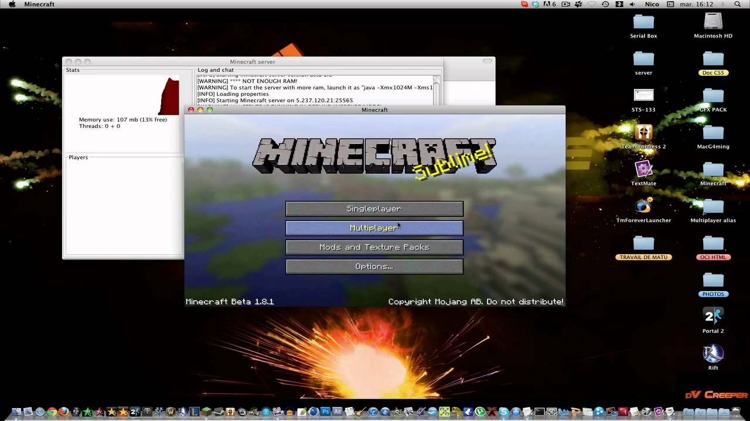Click the volume icon in menu bar

point(632,4)
